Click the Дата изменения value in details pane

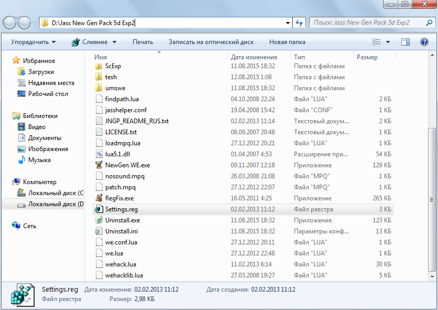[x=156, y=290]
